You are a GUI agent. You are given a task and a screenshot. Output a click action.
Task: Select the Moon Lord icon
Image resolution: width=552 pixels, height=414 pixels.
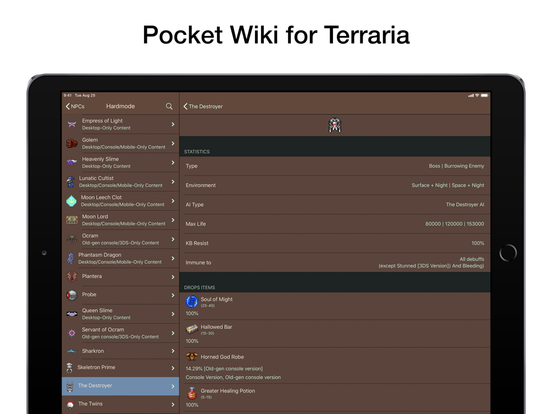[x=72, y=220]
